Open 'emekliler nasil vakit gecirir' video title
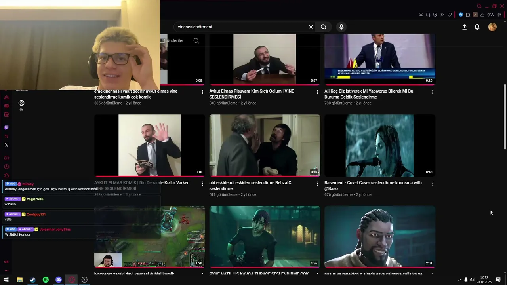 click(136, 94)
